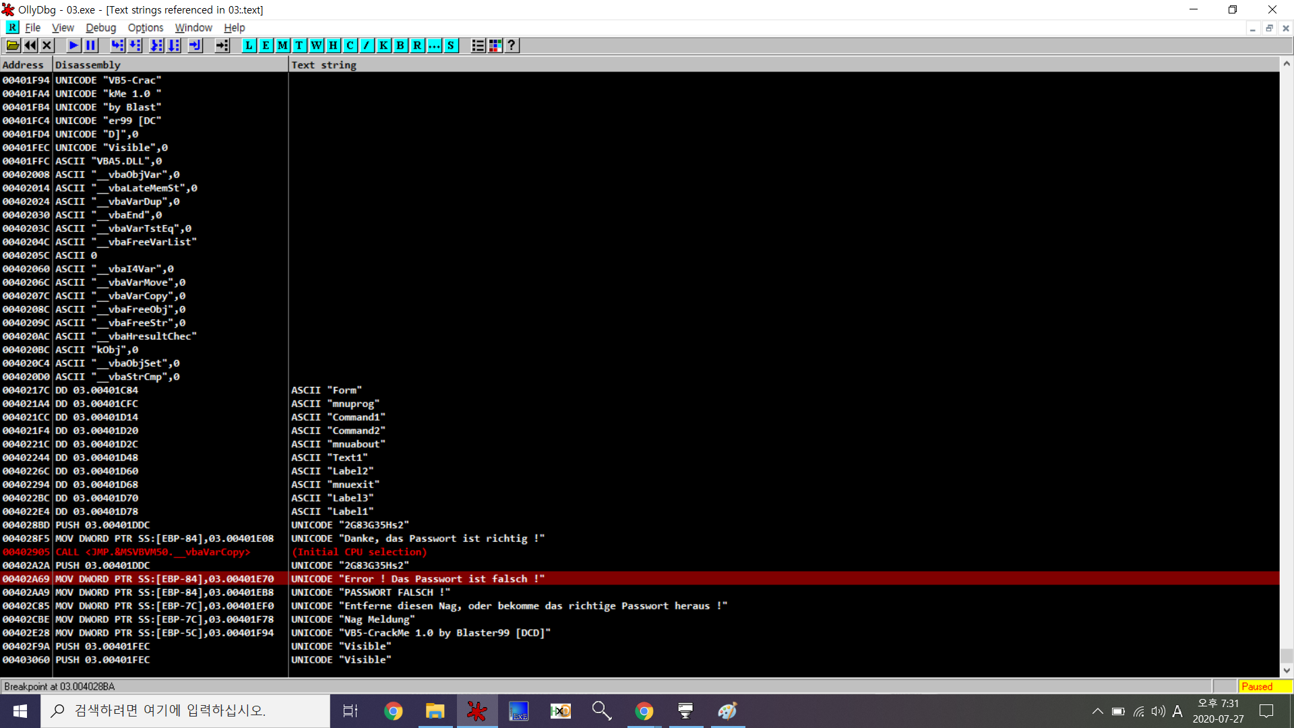Select the "Danke, das Passwort ist richtig" row

pyautogui.click(x=418, y=539)
